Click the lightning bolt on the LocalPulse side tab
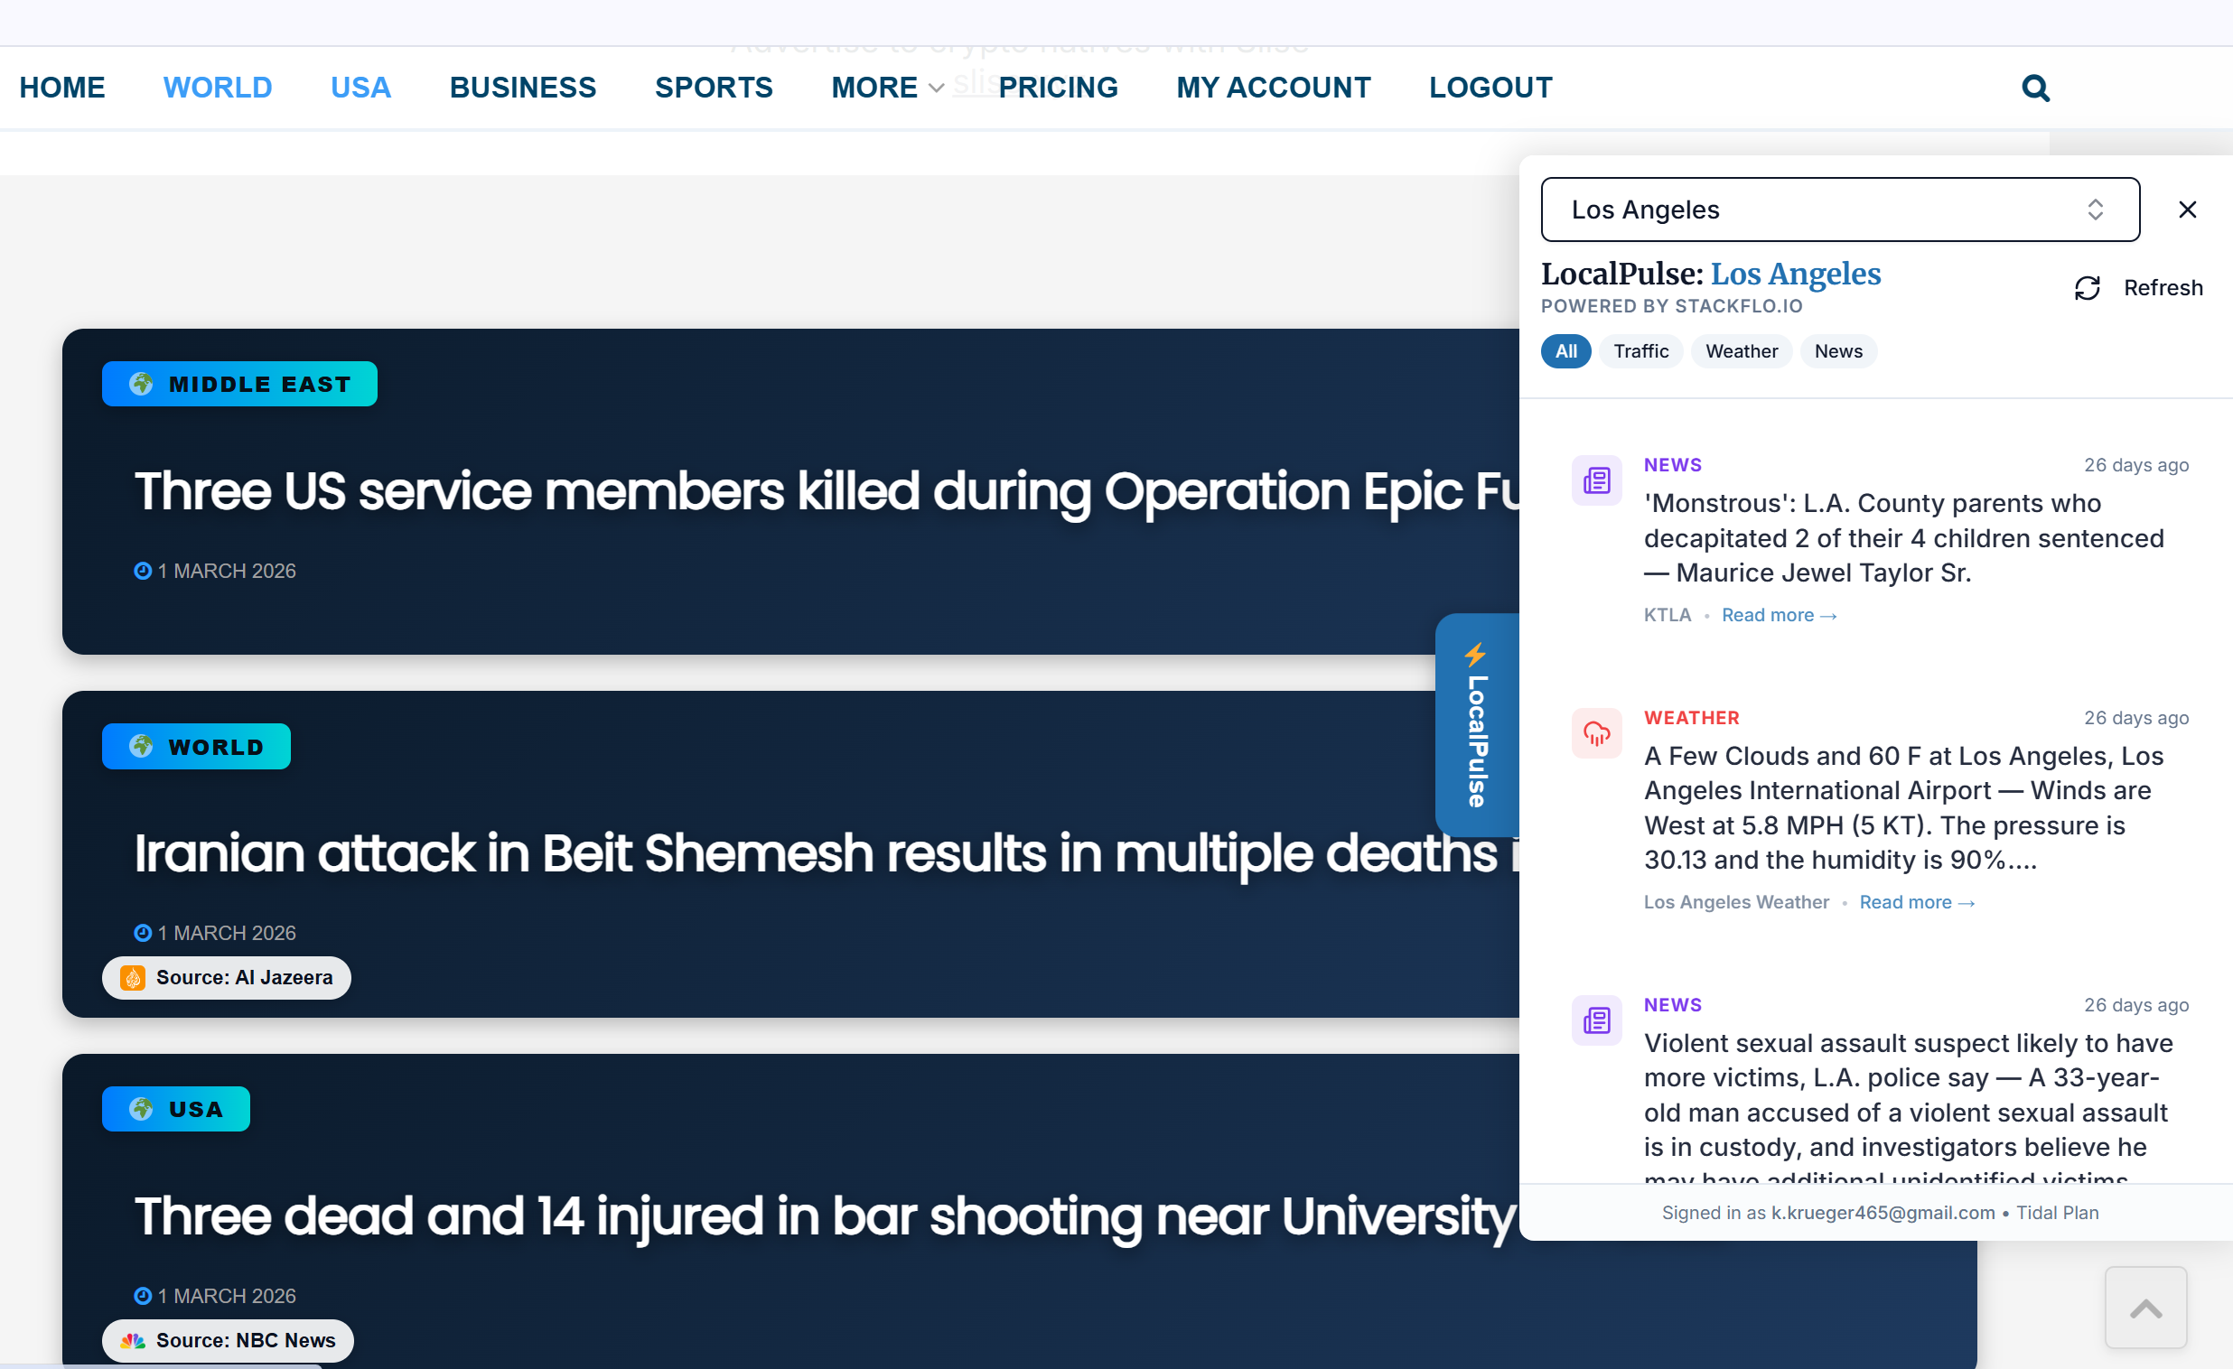The image size is (2233, 1369). pyautogui.click(x=1476, y=655)
